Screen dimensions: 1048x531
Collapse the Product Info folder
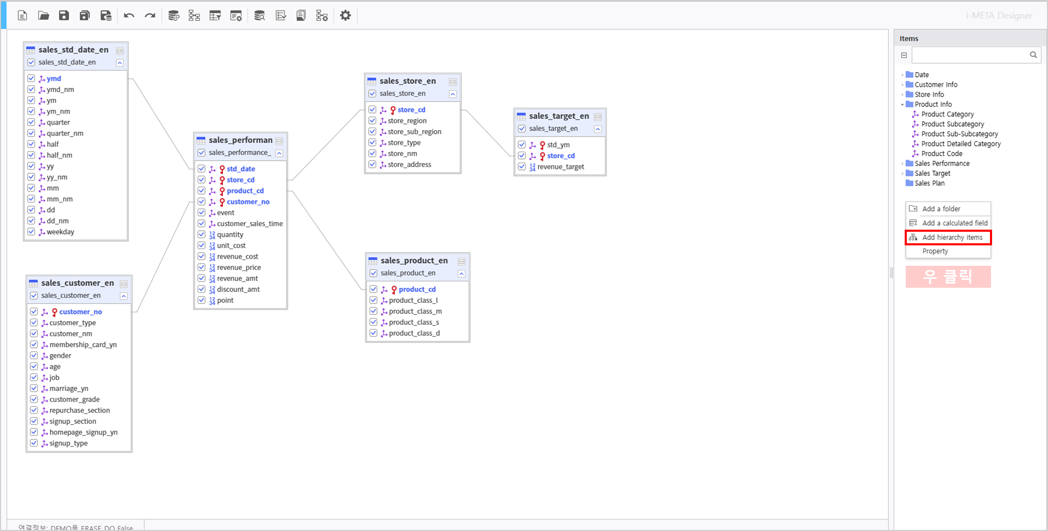pyautogui.click(x=903, y=105)
